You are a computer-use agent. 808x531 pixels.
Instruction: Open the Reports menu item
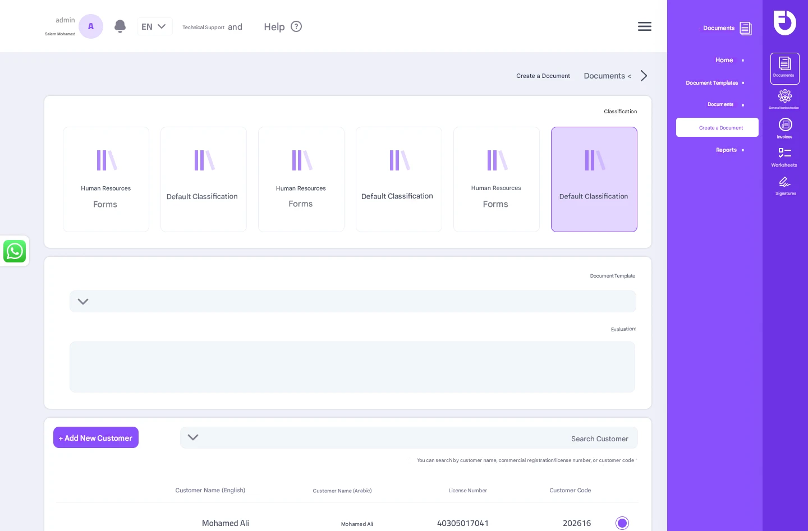click(726, 150)
